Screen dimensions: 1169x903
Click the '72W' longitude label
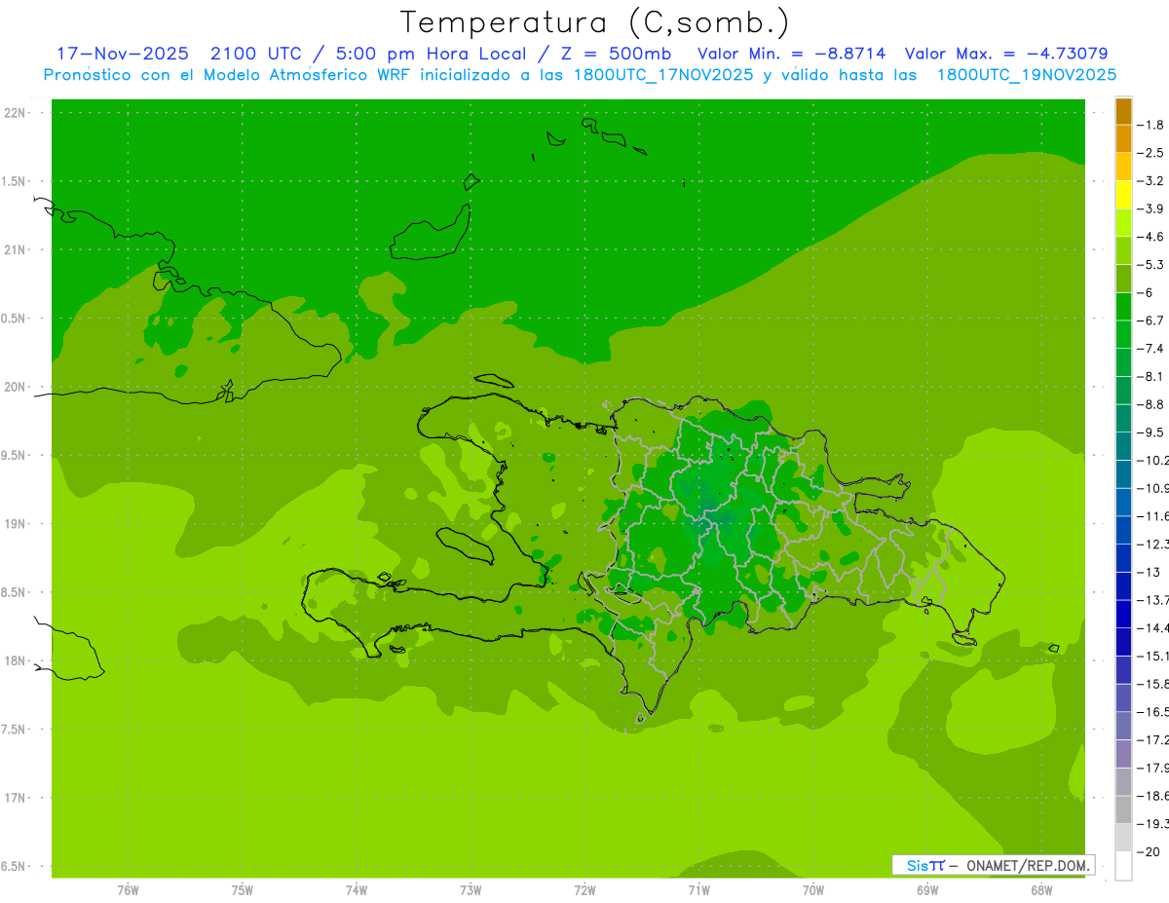point(584,890)
